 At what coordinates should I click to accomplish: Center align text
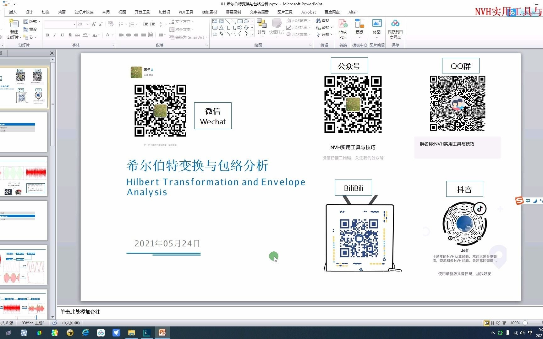coord(129,35)
